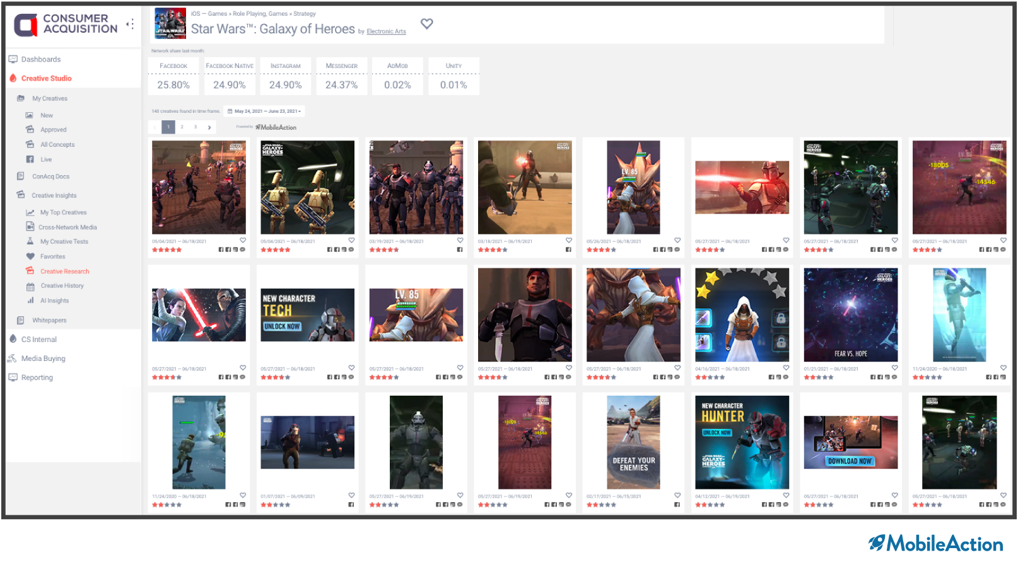Select AdMob network tile
The height and width of the screenshot is (567, 1018).
[x=397, y=76]
